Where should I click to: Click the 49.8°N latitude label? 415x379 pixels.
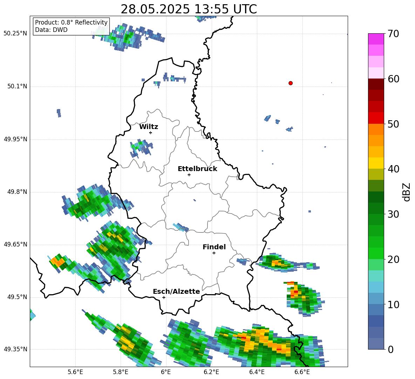(x=17, y=192)
